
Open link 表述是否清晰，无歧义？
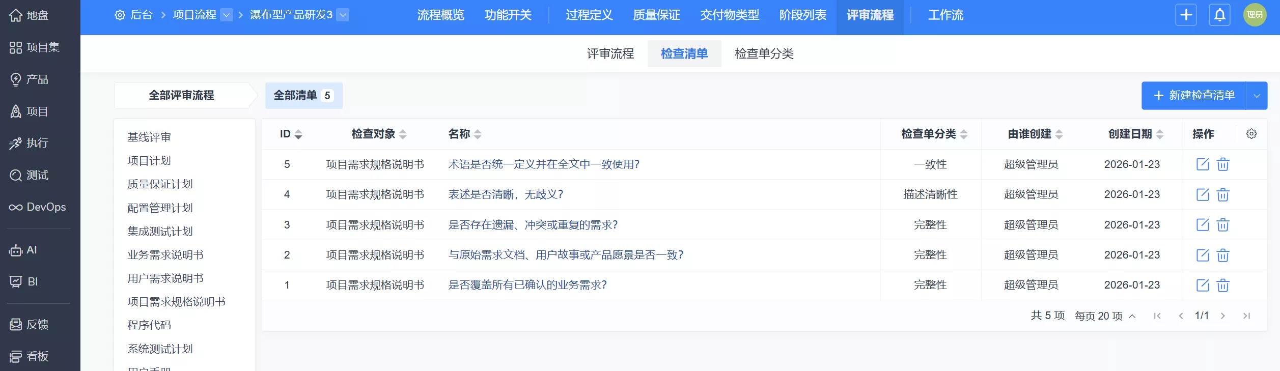506,194
